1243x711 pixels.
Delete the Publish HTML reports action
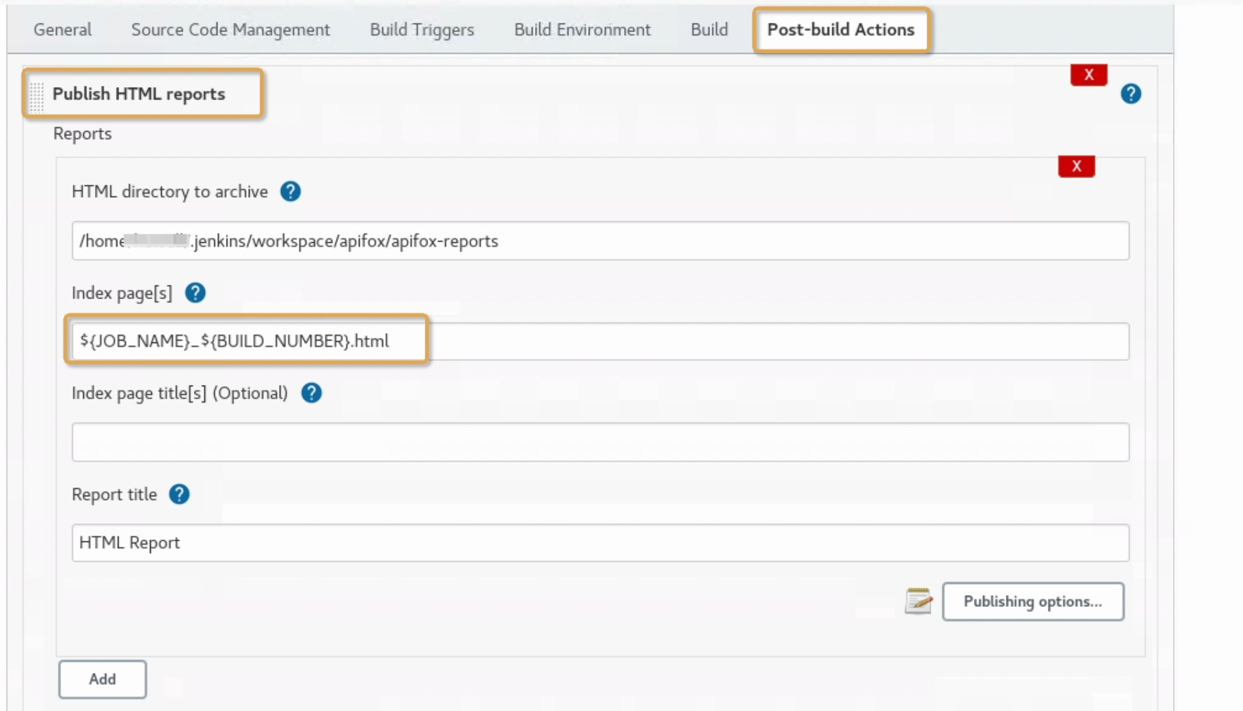click(x=1088, y=75)
